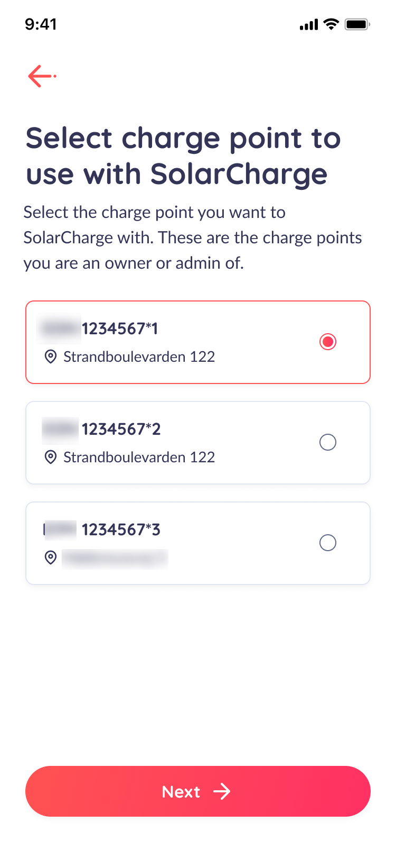Tap the red back arrow

(x=41, y=76)
